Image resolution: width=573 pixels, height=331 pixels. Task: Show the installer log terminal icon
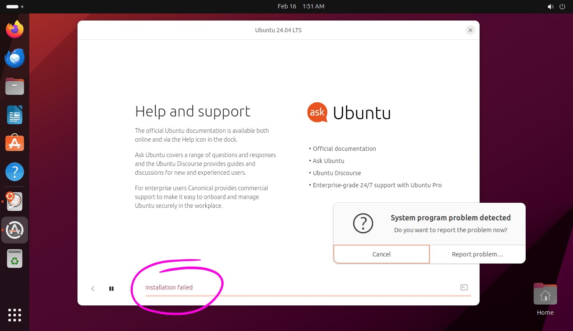(464, 287)
